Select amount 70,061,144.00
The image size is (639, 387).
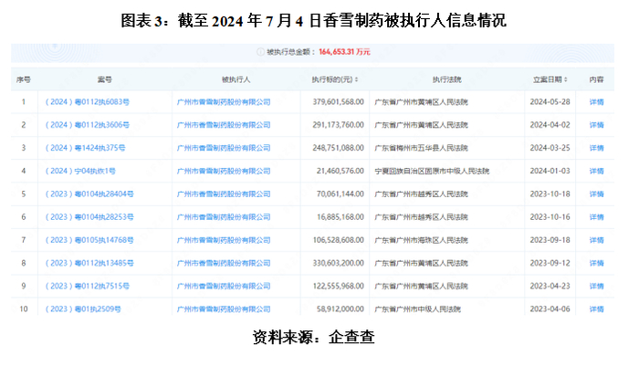coord(340,193)
